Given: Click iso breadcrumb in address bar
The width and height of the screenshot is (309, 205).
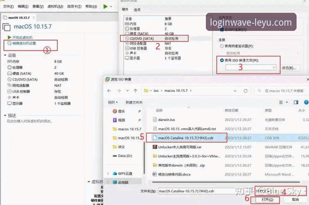Looking at the screenshot, I should coord(156,91).
